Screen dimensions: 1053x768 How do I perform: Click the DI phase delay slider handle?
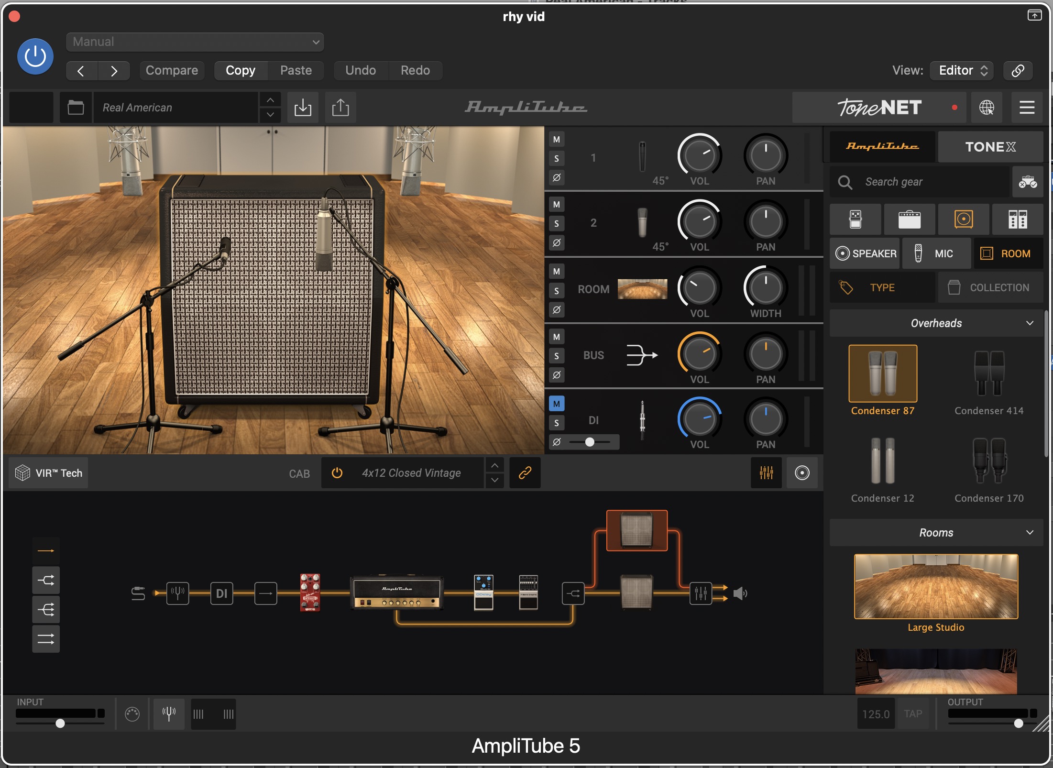point(590,442)
